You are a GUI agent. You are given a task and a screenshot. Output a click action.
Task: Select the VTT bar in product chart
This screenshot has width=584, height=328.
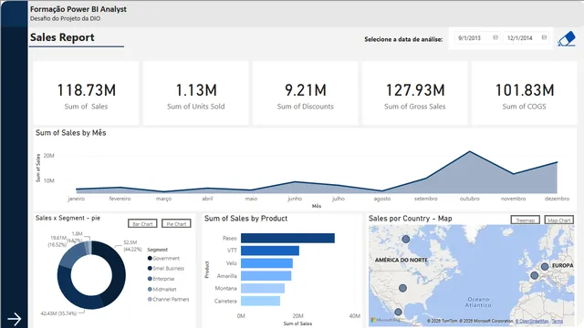point(270,251)
